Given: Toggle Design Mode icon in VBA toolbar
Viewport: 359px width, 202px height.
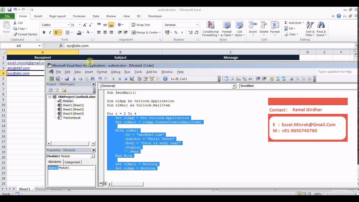Looking at the screenshot, I should tap(132, 79).
